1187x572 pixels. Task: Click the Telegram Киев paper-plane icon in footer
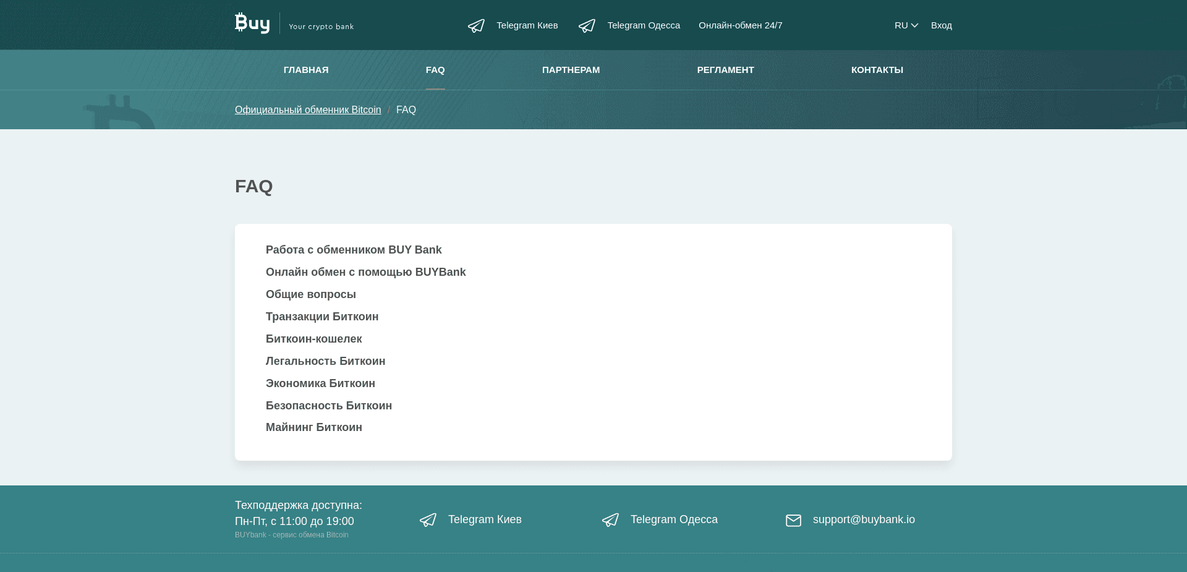pyautogui.click(x=428, y=520)
